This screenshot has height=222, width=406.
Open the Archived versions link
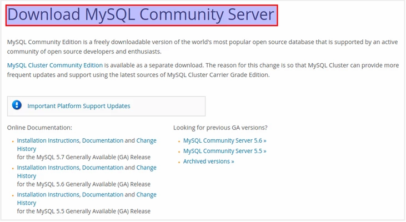point(209,161)
